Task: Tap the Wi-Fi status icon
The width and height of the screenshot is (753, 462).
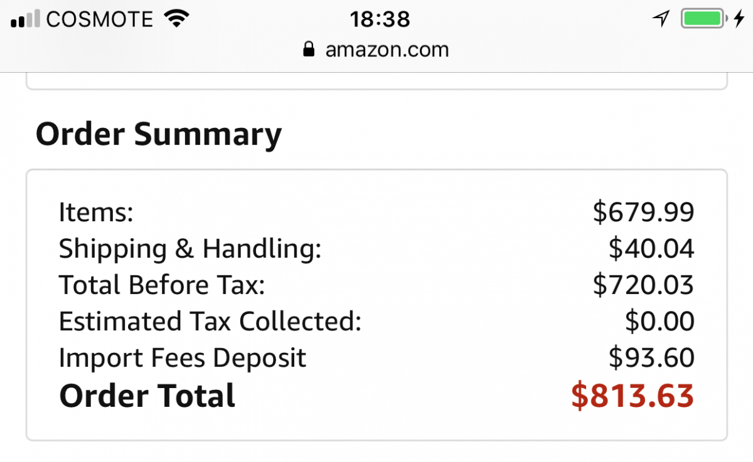Action: point(177,19)
